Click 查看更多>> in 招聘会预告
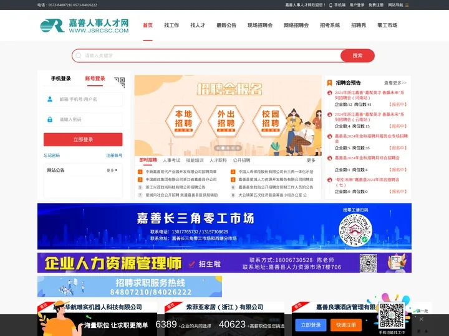The image size is (449, 336). click(x=395, y=83)
